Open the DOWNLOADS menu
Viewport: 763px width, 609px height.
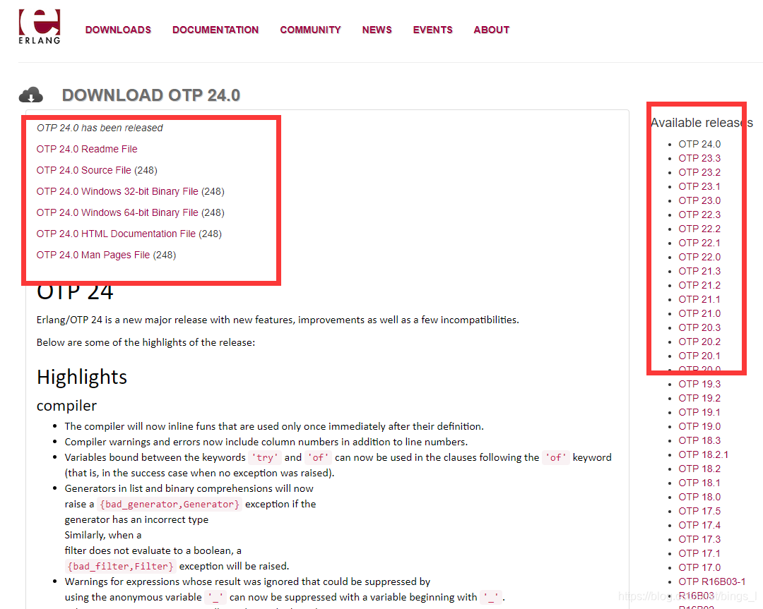point(118,30)
